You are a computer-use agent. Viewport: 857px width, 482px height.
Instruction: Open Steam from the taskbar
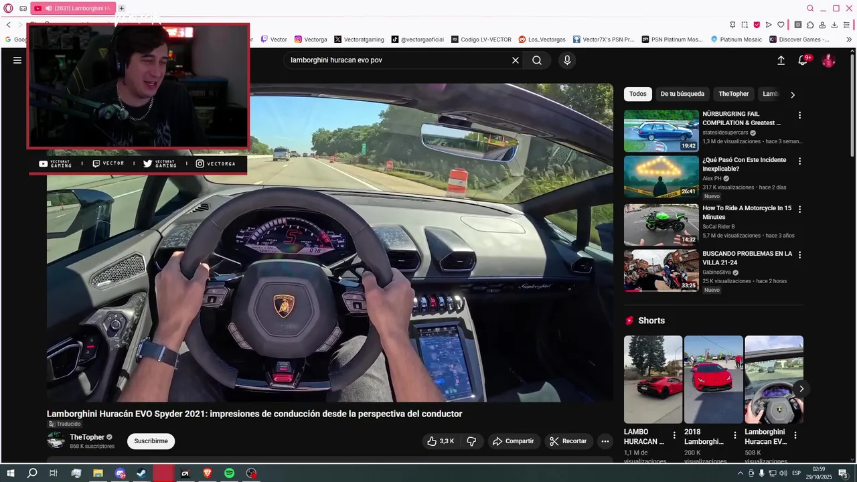coord(141,473)
